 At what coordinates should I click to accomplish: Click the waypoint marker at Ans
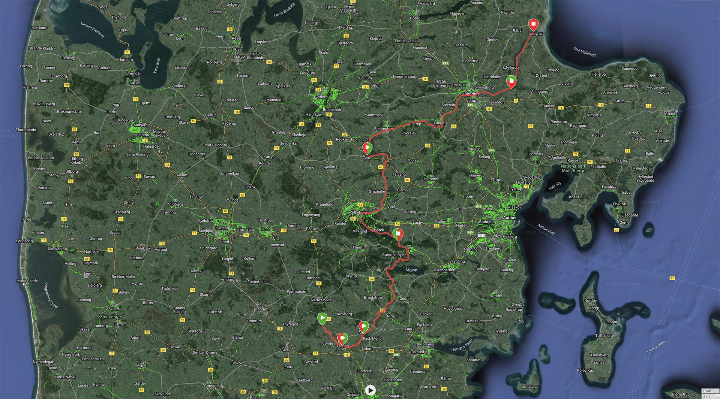click(x=367, y=148)
